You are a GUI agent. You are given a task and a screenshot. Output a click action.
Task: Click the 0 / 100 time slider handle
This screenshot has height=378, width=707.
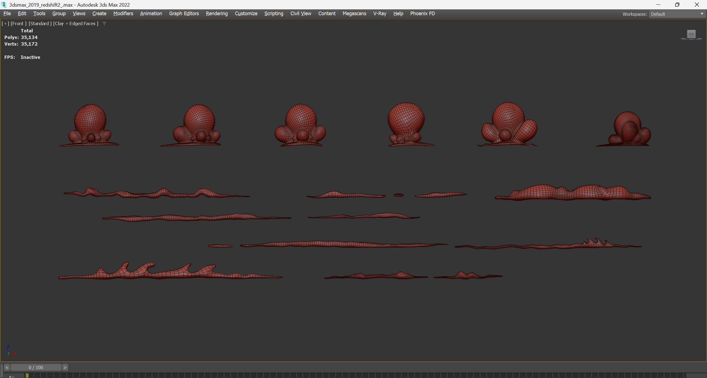coord(36,368)
